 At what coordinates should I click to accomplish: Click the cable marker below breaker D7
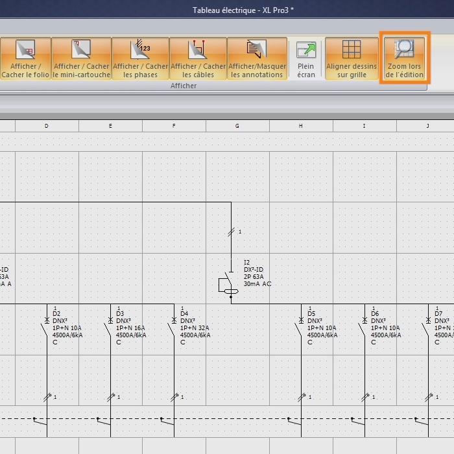click(x=429, y=397)
